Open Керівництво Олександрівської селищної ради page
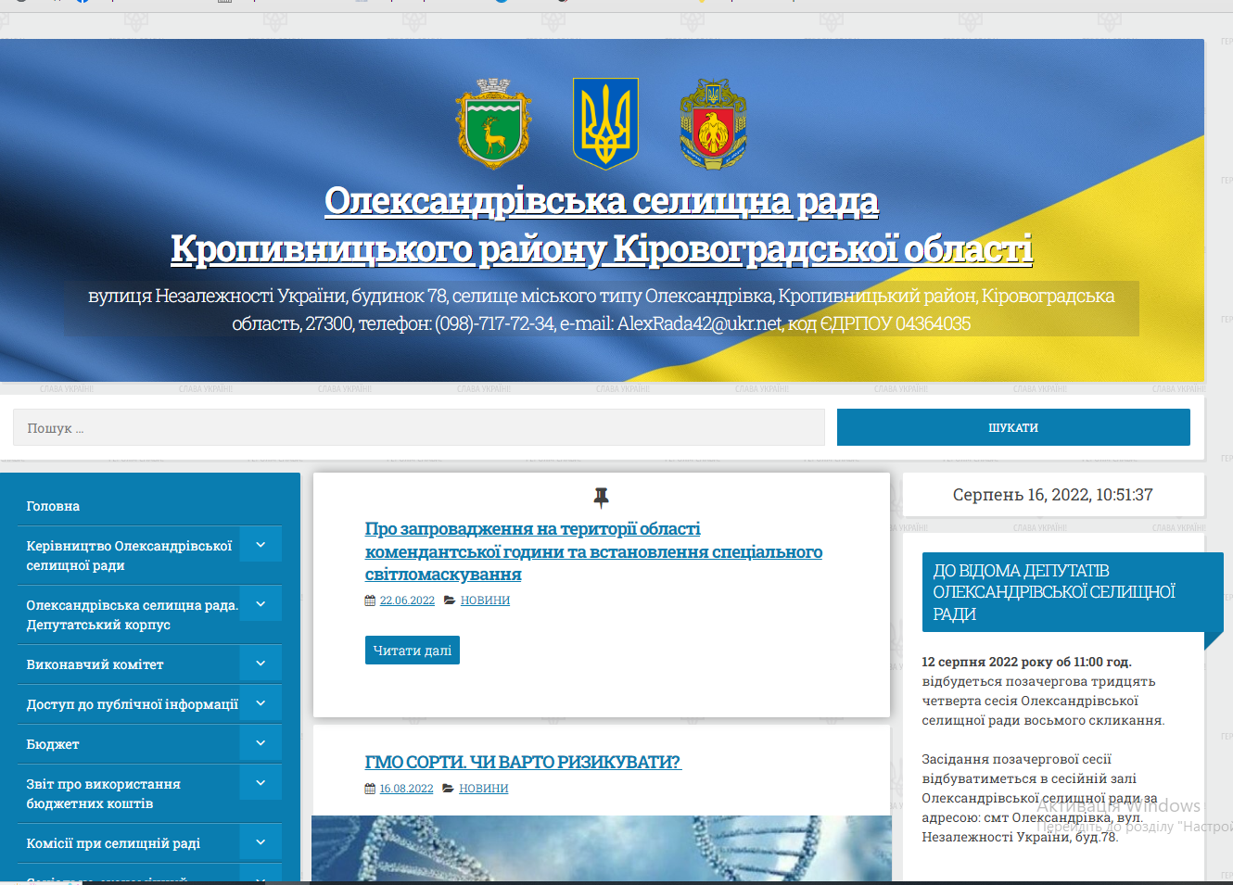 coord(129,555)
